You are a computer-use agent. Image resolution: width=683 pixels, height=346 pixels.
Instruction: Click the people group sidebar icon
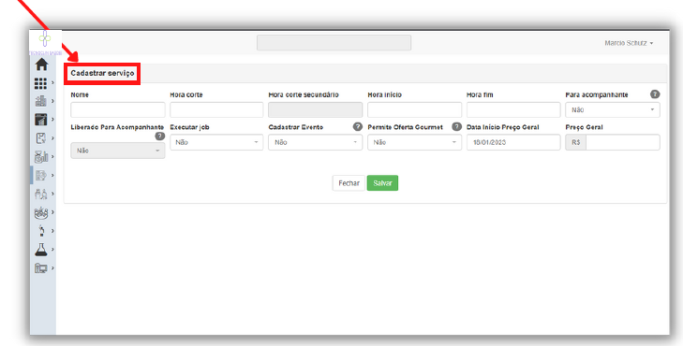[x=40, y=212]
